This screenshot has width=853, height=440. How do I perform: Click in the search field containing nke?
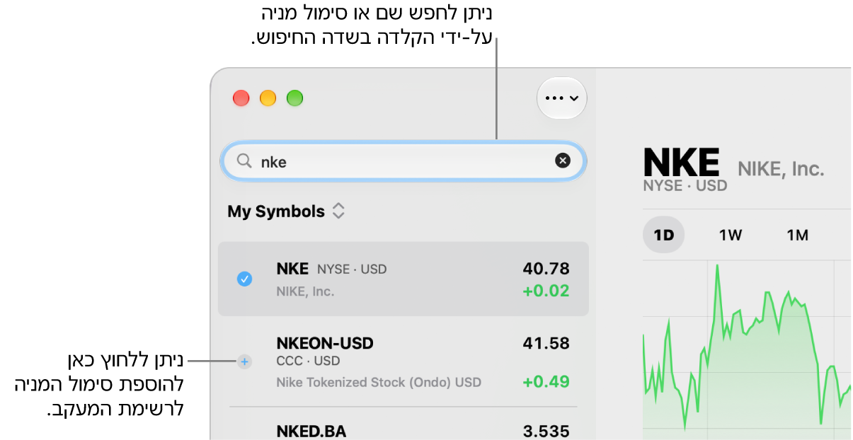click(403, 161)
